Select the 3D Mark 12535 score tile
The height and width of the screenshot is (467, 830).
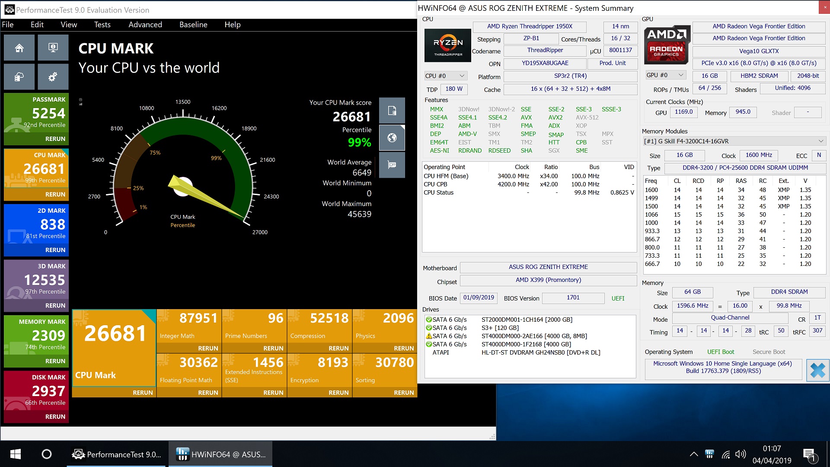click(36, 279)
